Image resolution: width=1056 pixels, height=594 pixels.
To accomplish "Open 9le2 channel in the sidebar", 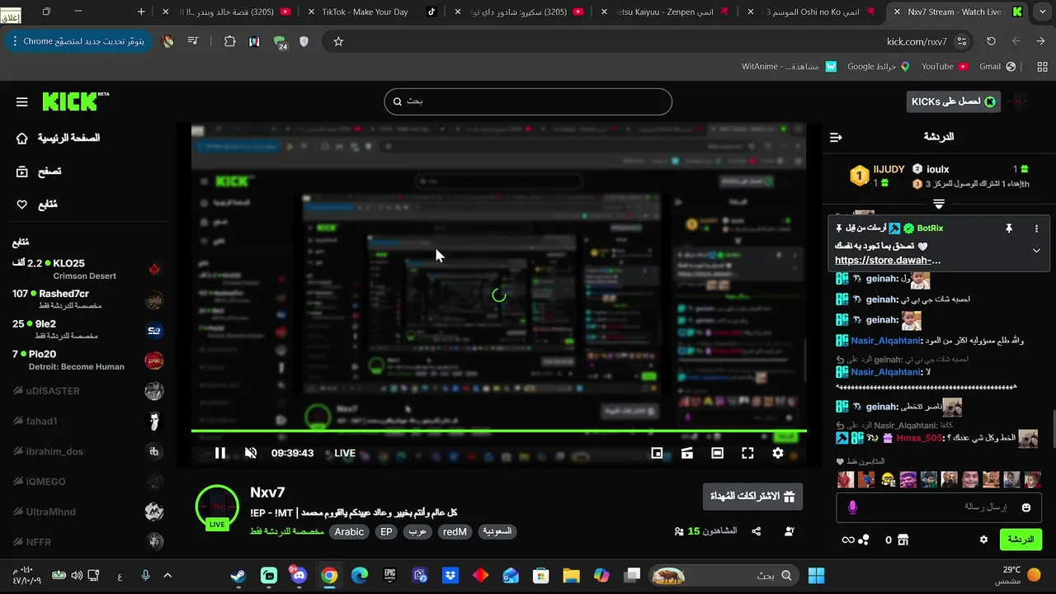I will [x=87, y=330].
